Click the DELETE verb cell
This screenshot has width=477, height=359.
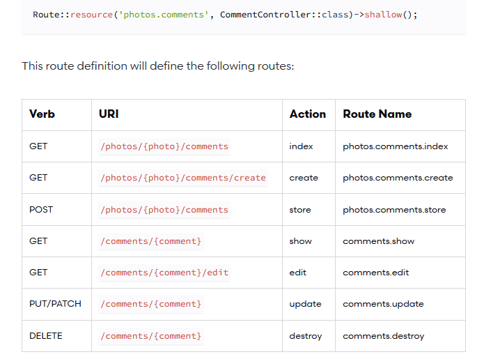[x=46, y=336]
